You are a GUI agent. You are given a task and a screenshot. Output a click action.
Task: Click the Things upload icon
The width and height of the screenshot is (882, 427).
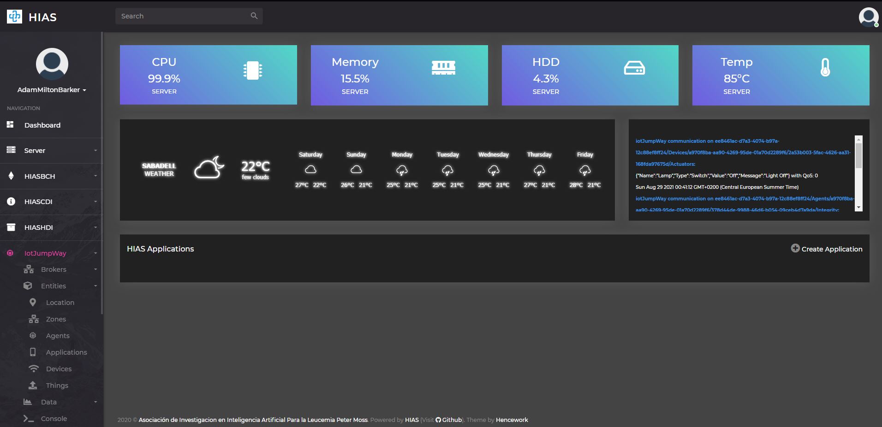[33, 385]
